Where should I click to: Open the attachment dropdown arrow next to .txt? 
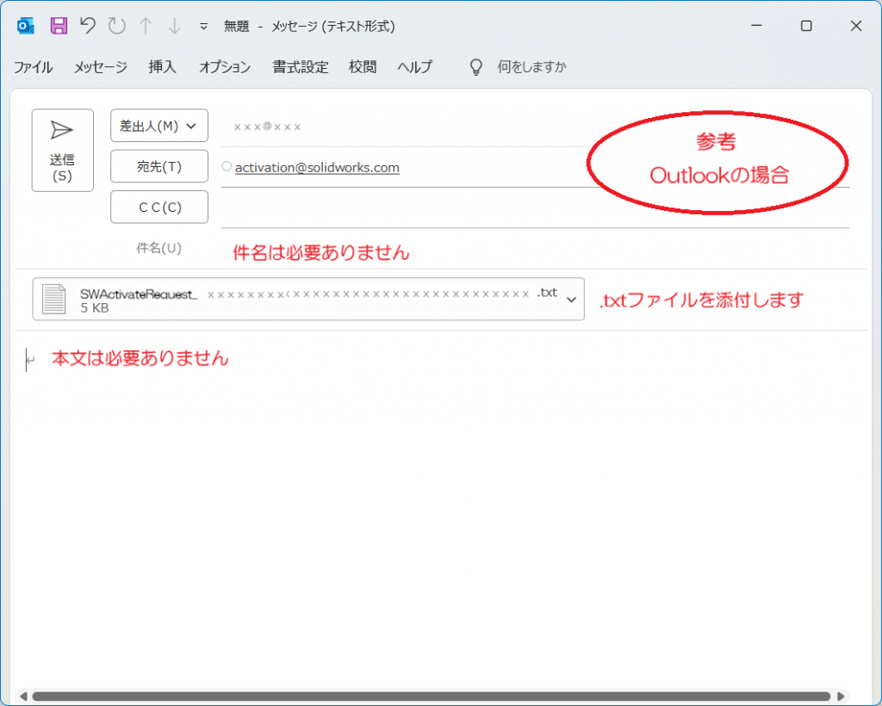click(572, 300)
